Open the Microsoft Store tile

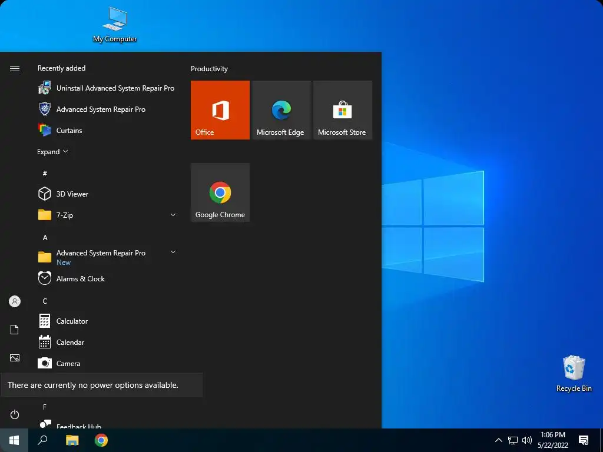[343, 110]
